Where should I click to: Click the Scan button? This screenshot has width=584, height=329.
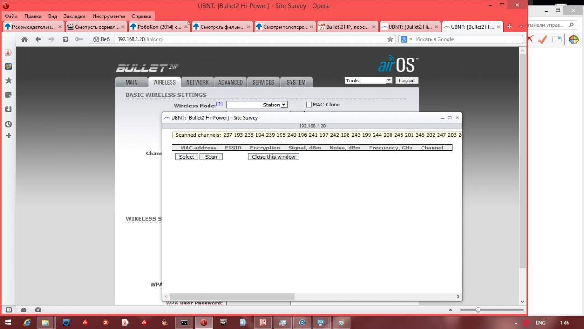(x=211, y=157)
